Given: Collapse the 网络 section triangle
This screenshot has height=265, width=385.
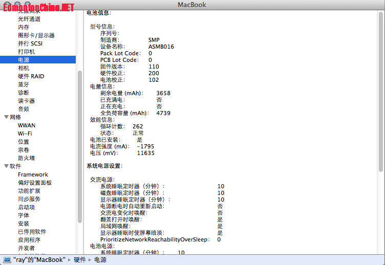Looking at the screenshot, I should [x=6, y=117].
